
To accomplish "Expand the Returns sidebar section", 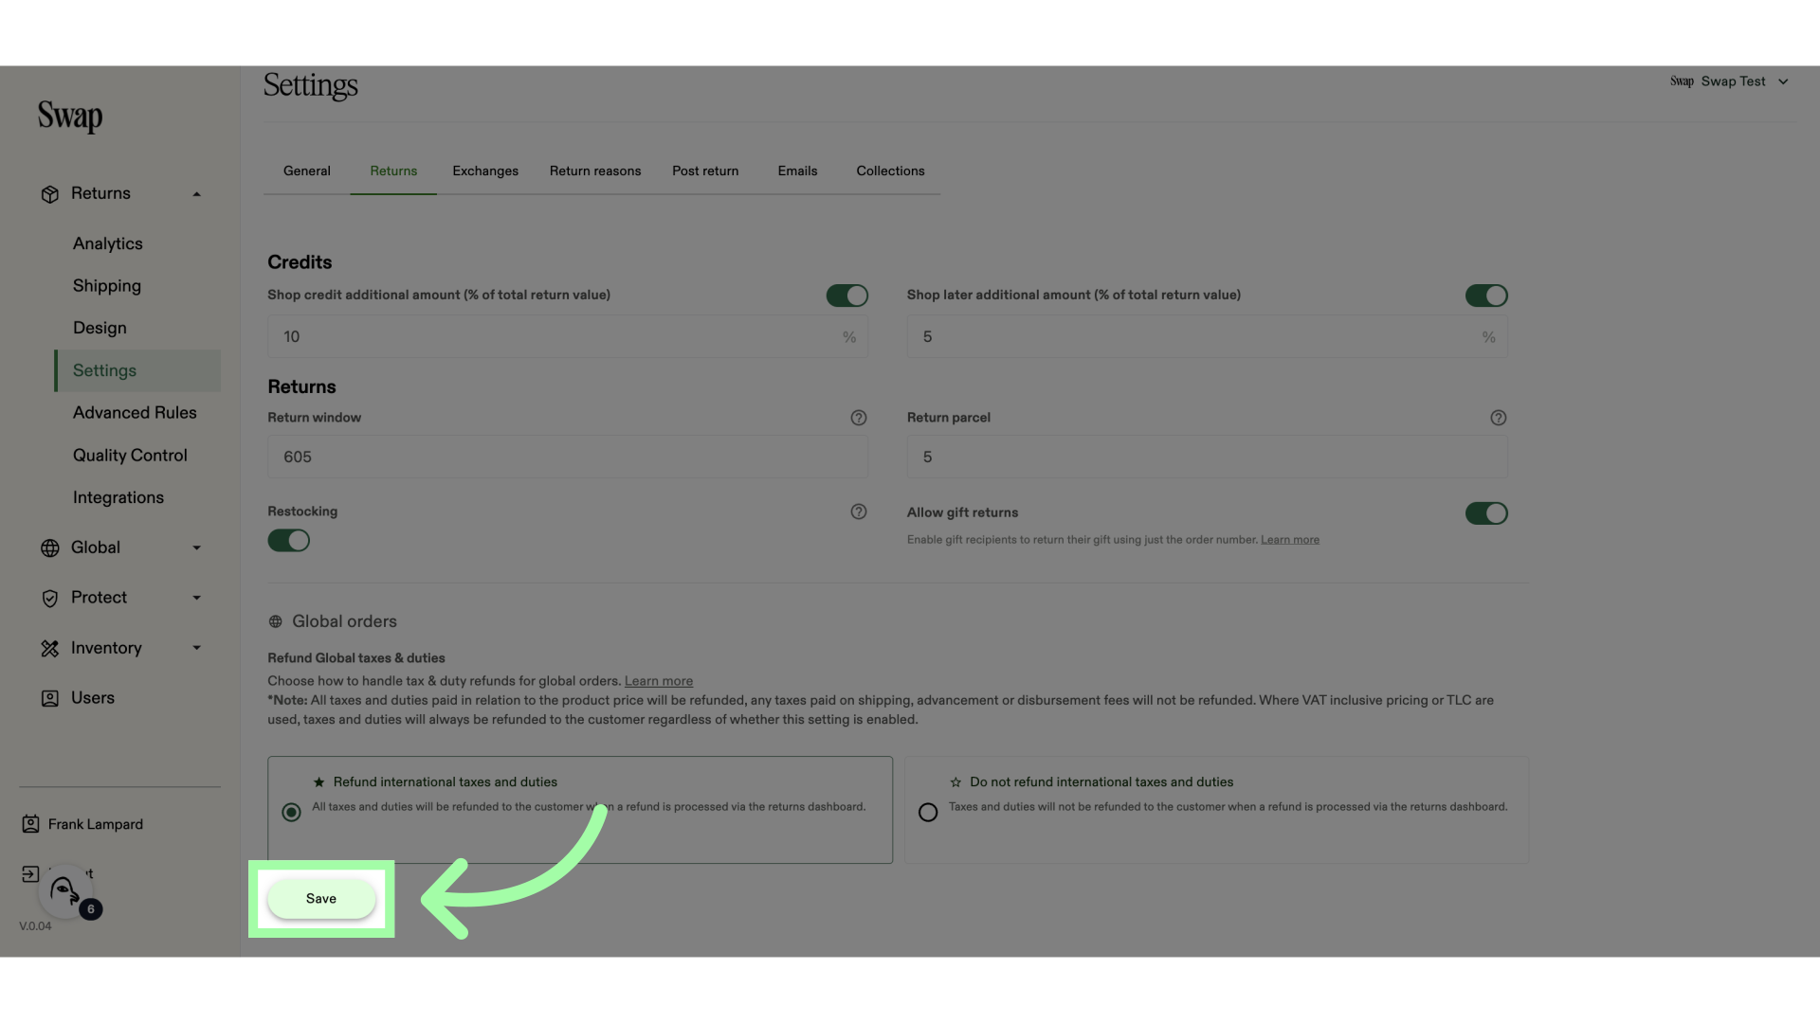I will tap(196, 193).
